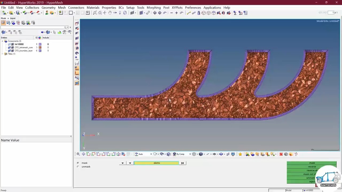Click the first icon in vertical viewport toolbar
This screenshot has height=192, width=342.
[x=77, y=23]
